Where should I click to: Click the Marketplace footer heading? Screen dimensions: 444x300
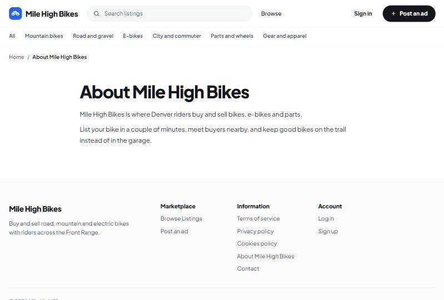[178, 206]
